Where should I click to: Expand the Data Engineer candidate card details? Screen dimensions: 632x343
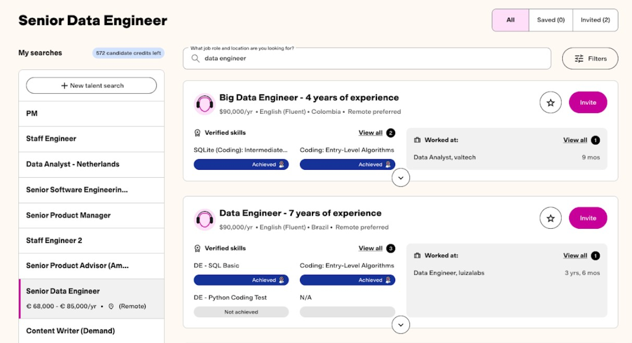pos(400,325)
